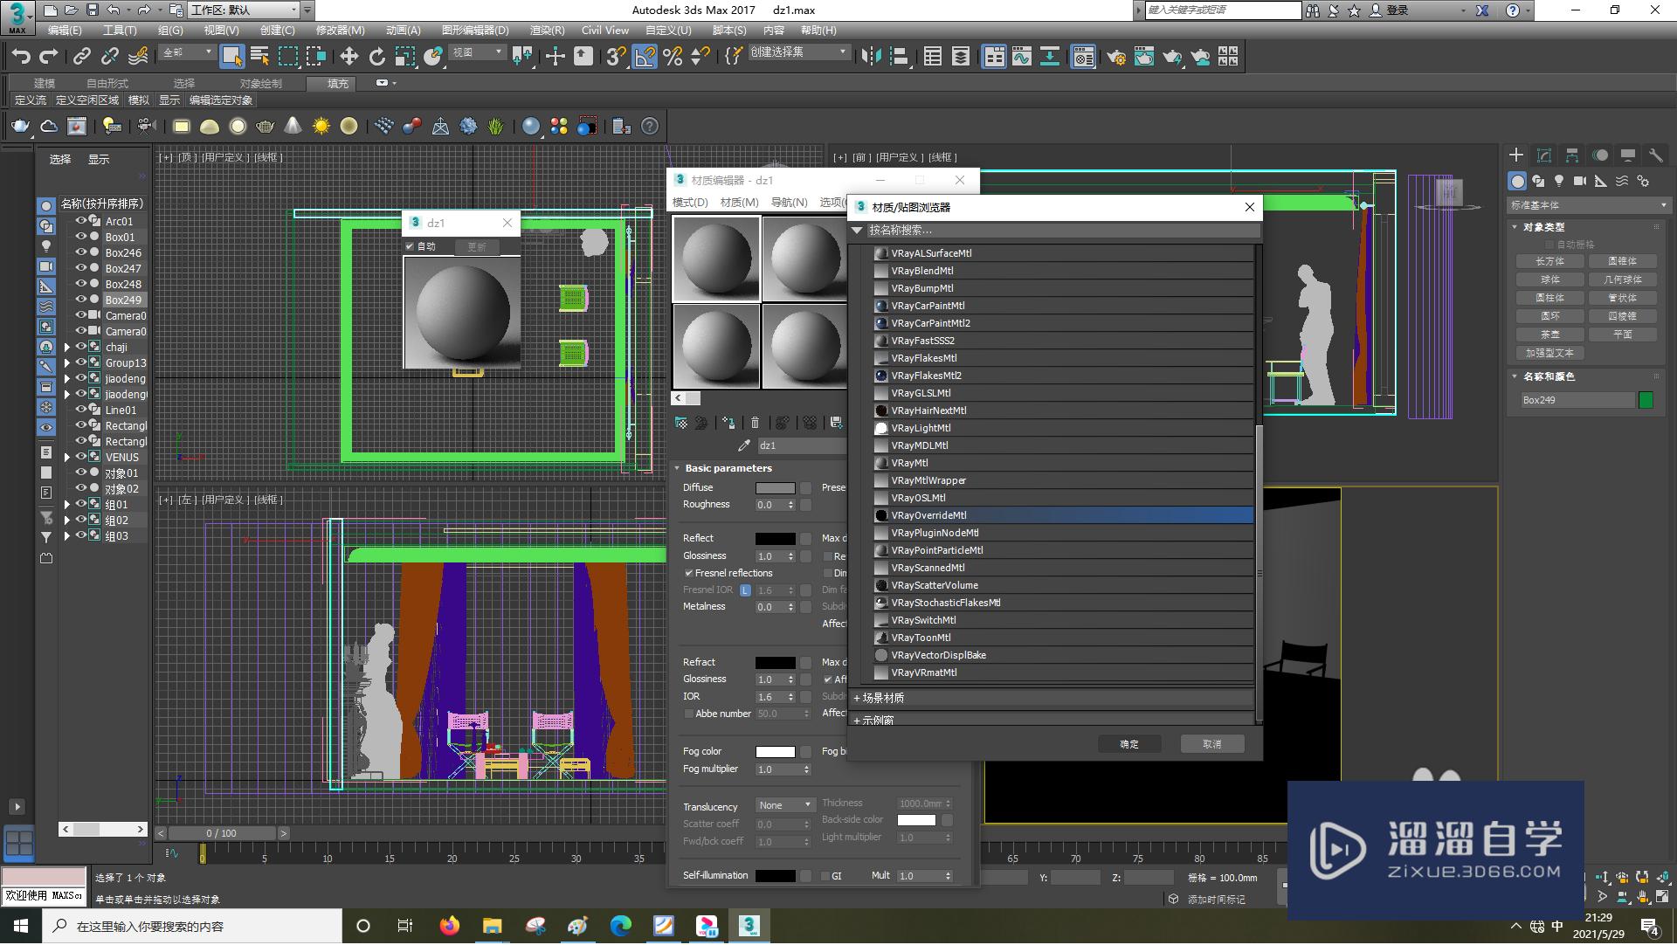This screenshot has width=1677, height=945.
Task: Expand the Group13 tree node
Action: [x=67, y=362]
